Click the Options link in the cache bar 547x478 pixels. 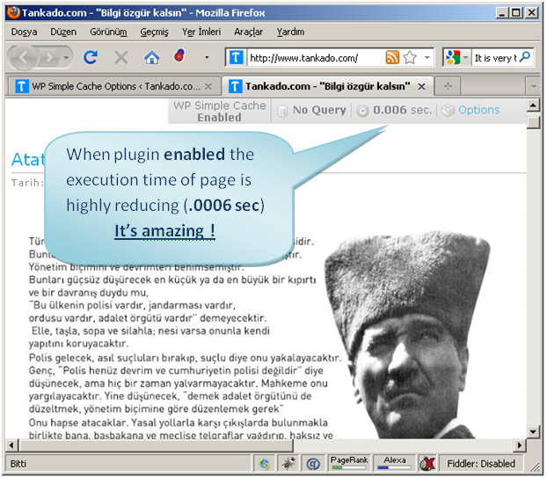point(478,110)
